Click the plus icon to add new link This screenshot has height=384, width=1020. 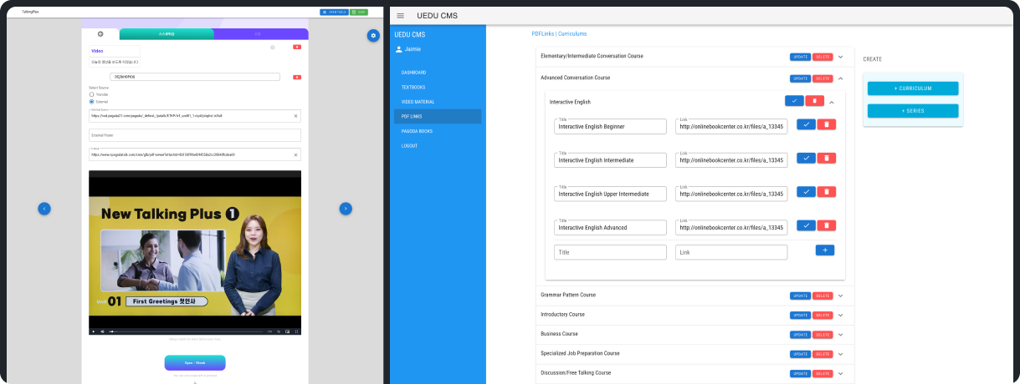click(x=824, y=250)
